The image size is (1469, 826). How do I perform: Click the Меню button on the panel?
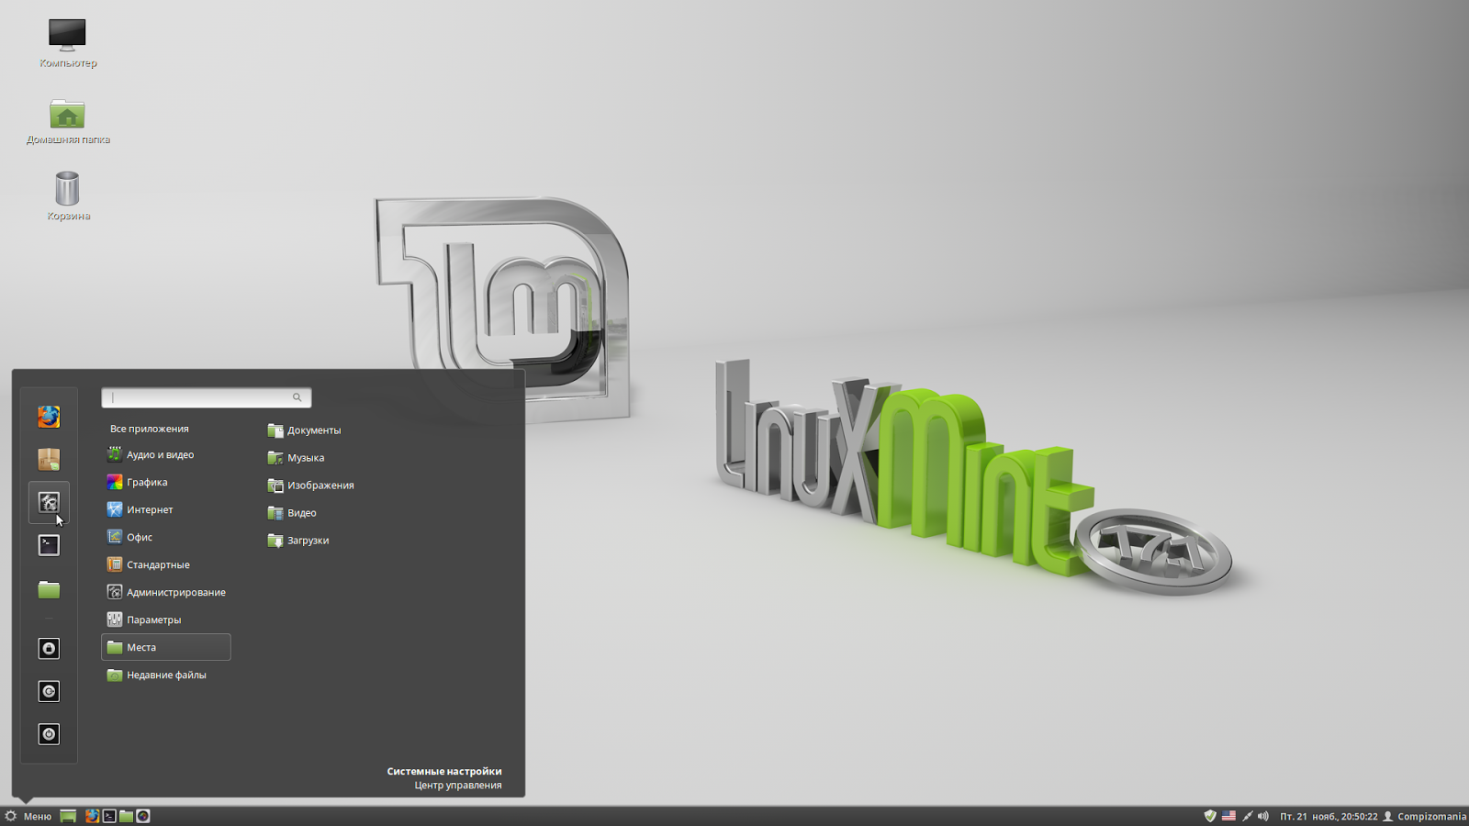[28, 816]
